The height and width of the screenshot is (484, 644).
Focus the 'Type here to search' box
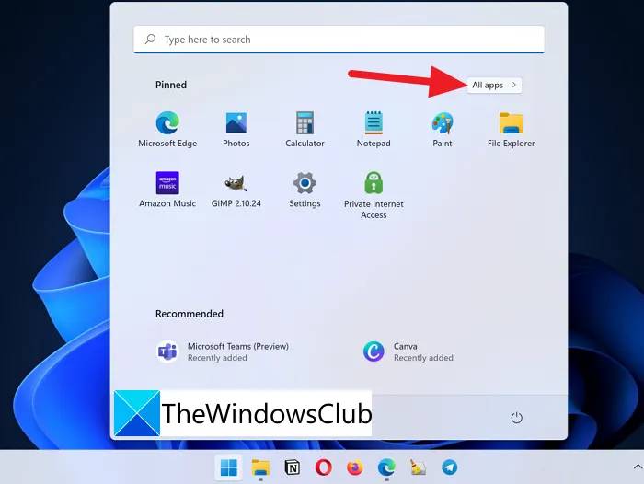(x=339, y=40)
